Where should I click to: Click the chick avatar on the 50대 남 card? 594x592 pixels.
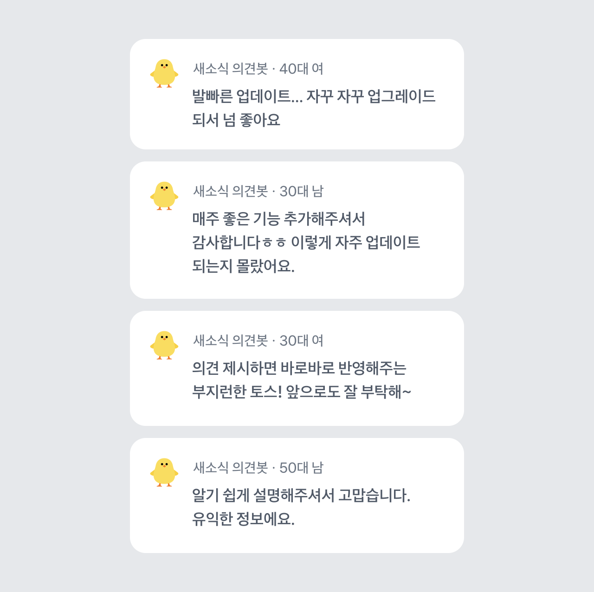coord(164,472)
